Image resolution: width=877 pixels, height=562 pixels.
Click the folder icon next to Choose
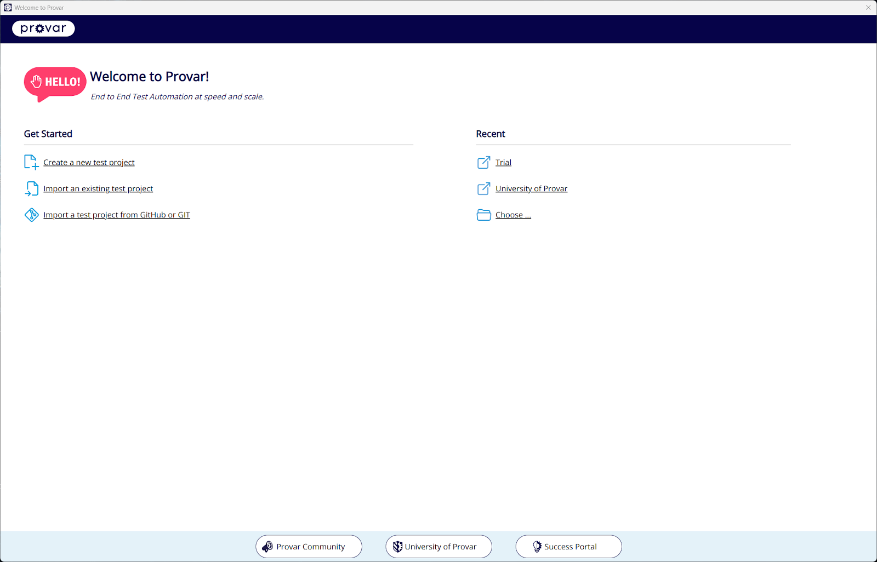(x=483, y=215)
